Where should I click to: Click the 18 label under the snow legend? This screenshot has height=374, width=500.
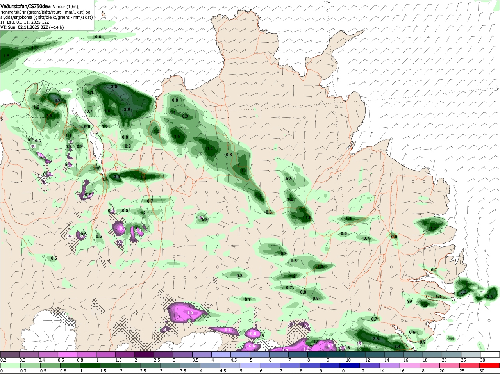(x=425, y=360)
